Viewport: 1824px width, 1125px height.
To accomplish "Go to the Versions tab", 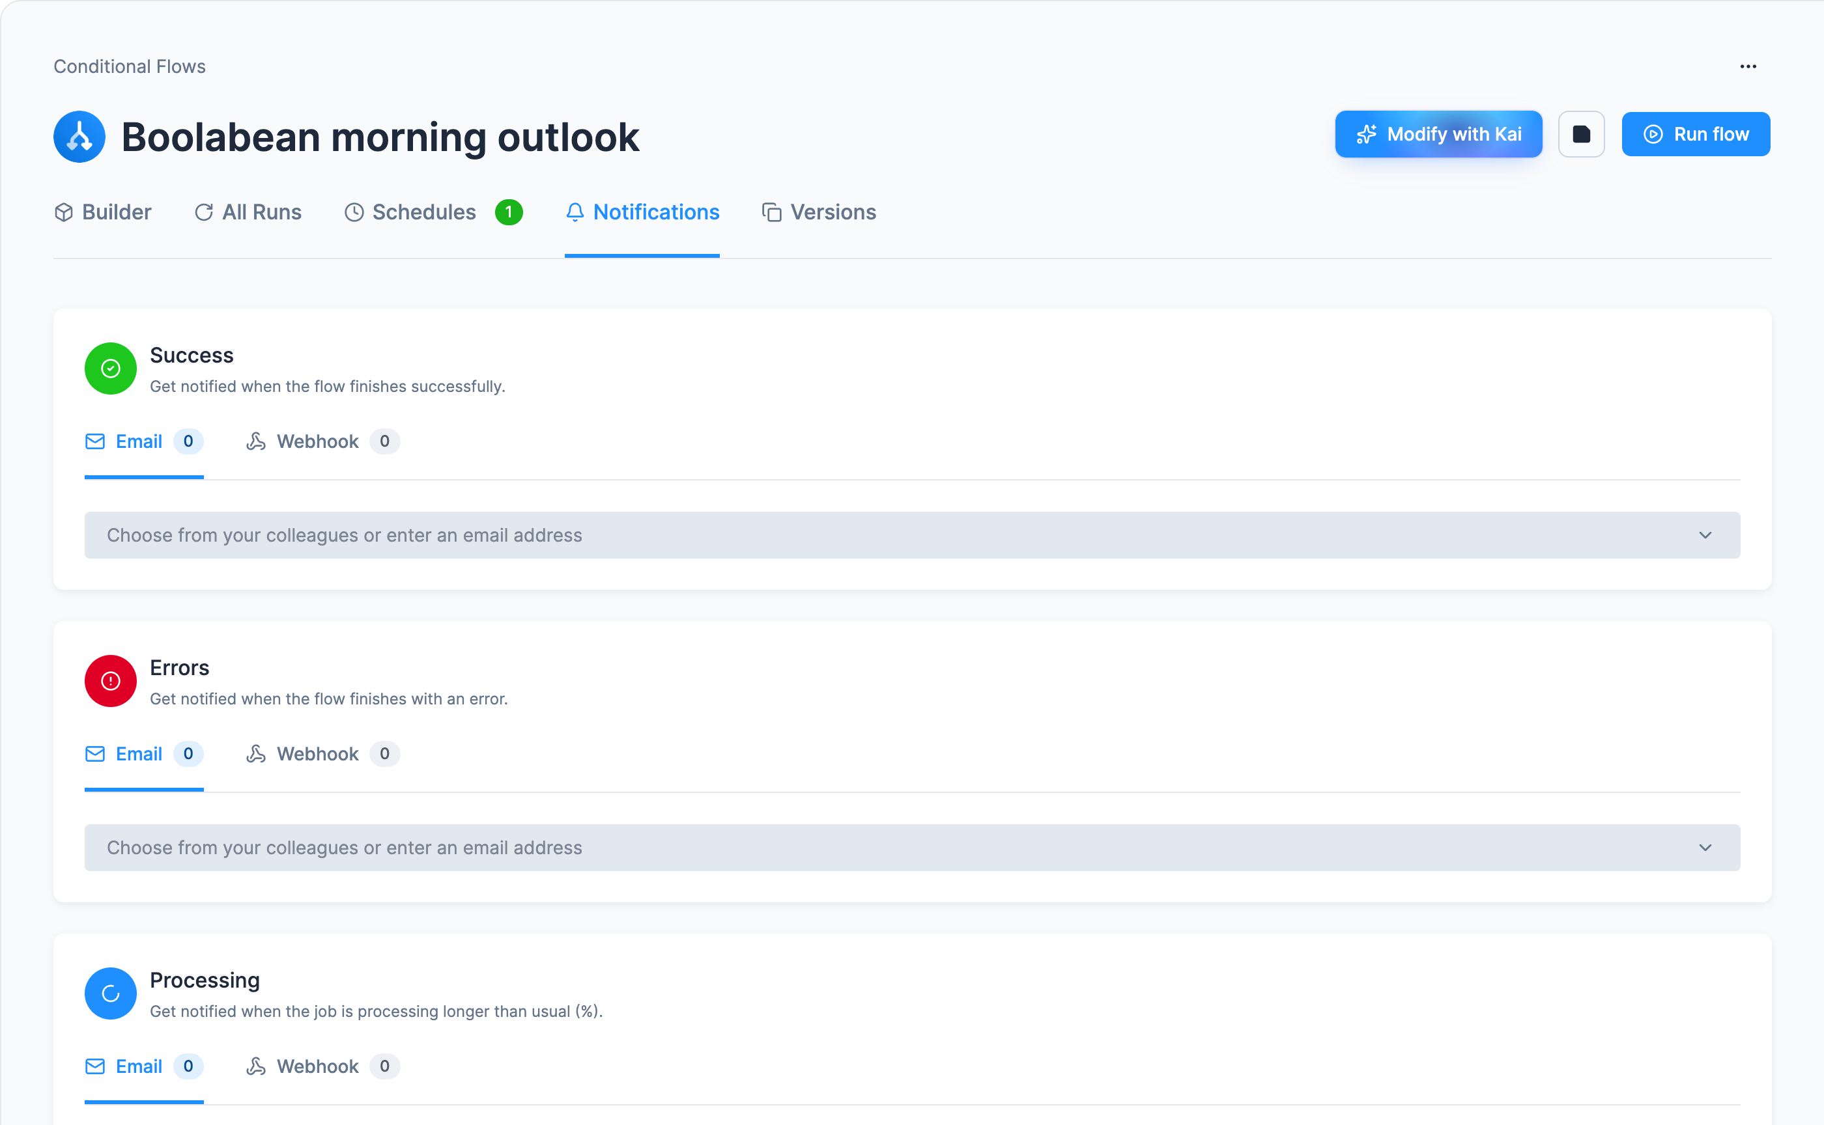I will pyautogui.click(x=819, y=213).
